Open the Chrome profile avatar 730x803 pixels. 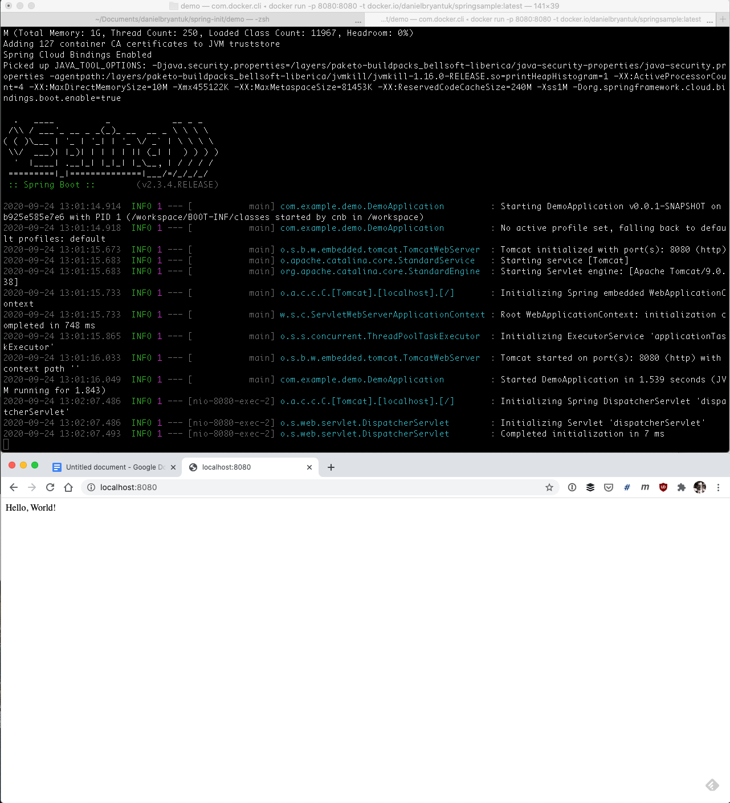tap(700, 487)
